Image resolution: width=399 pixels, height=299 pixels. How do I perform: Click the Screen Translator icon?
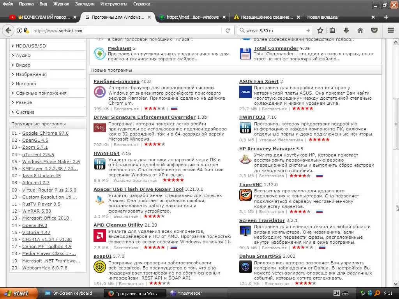(245, 231)
